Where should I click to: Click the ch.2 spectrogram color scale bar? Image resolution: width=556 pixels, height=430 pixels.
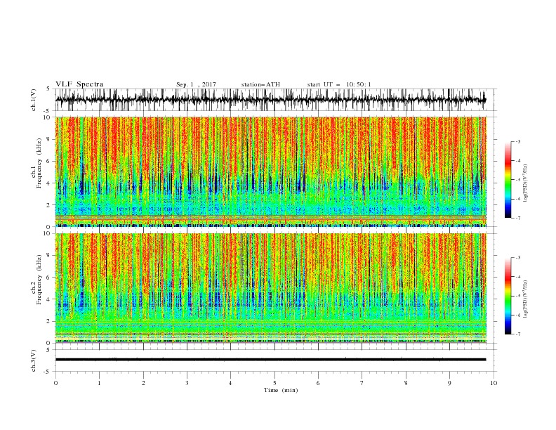[x=508, y=296]
